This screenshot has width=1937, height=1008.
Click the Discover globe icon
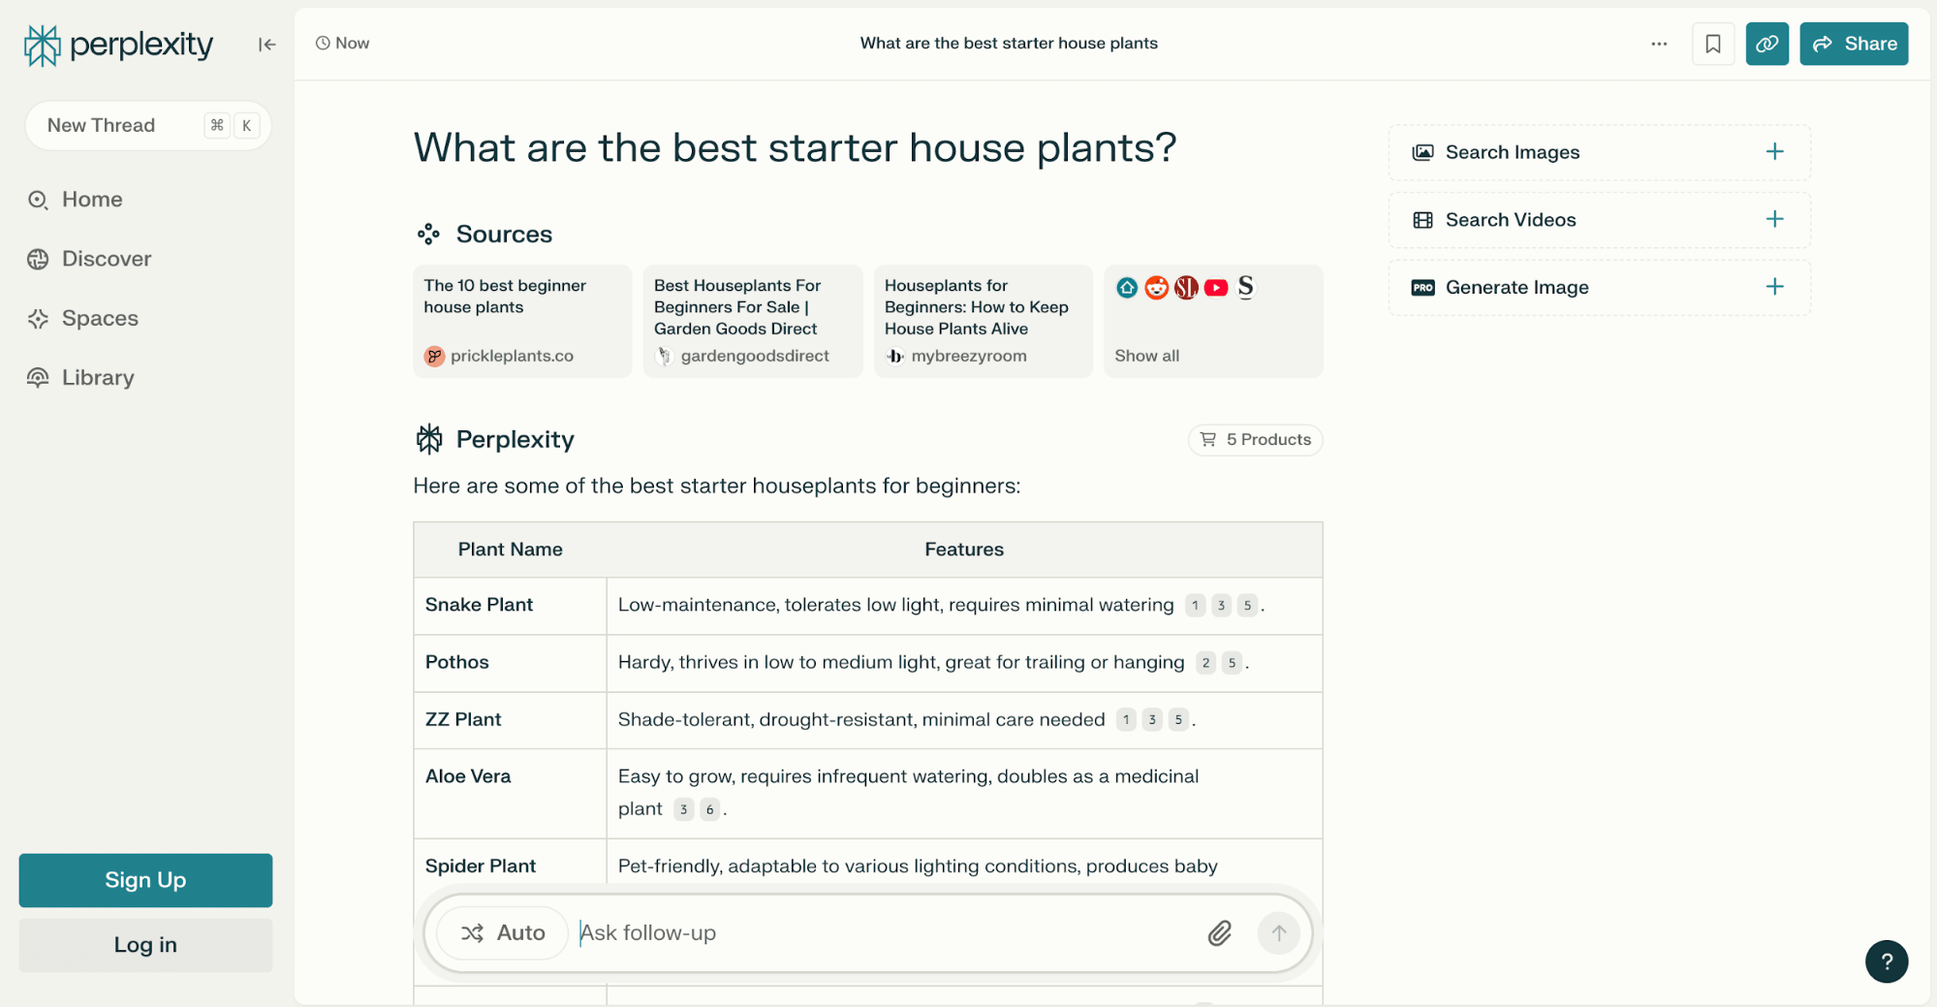(38, 259)
